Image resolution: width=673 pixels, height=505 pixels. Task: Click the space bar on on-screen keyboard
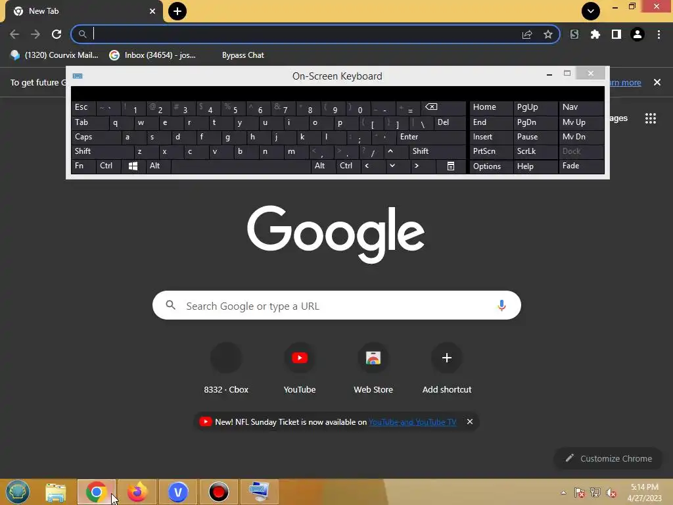pos(241,166)
